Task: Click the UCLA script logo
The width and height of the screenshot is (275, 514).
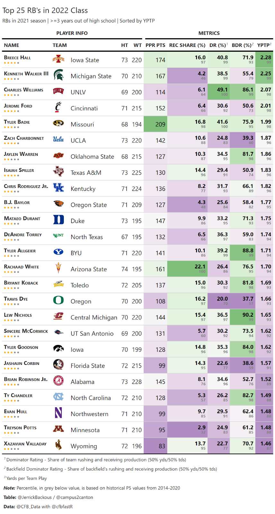Action: point(58,139)
